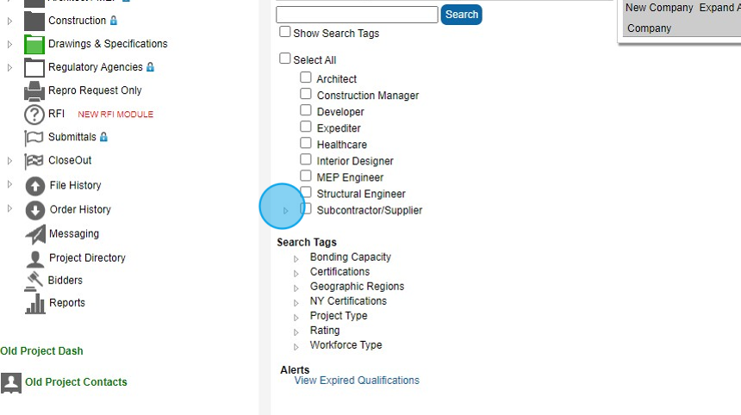Click the Old Project Contacts link

point(76,382)
